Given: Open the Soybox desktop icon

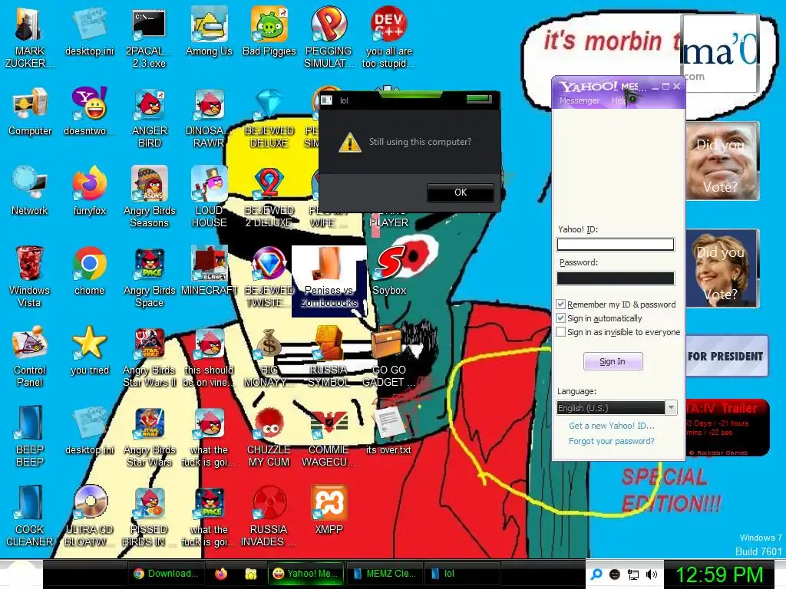Looking at the screenshot, I should tap(389, 271).
